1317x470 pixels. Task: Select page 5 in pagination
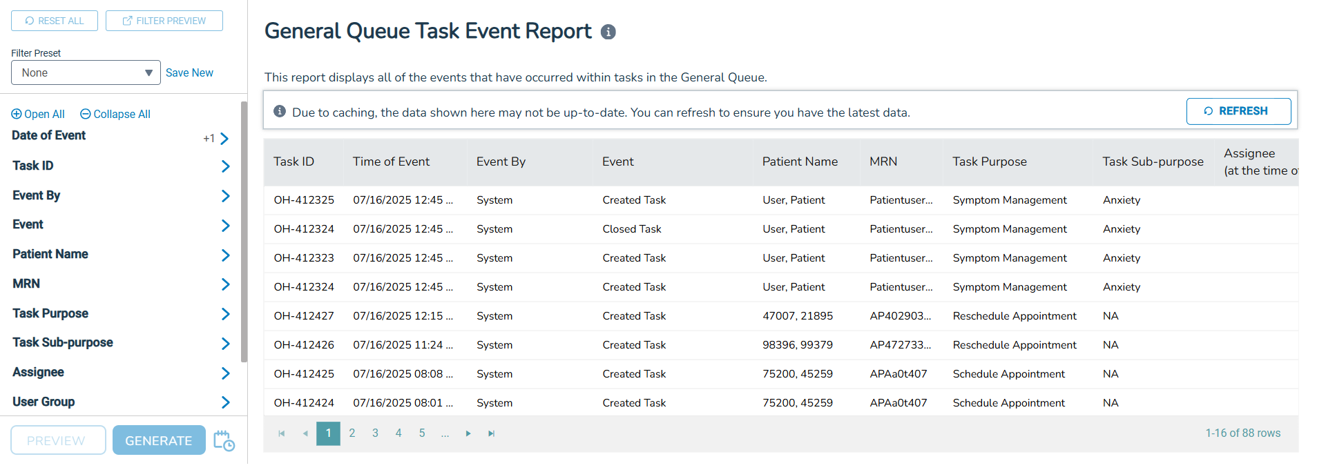click(x=422, y=433)
